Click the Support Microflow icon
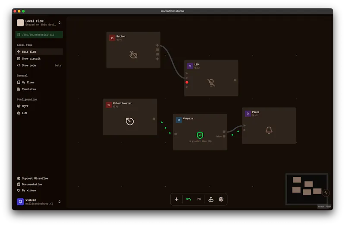Viewport: 345px width, 226px height. [19, 178]
